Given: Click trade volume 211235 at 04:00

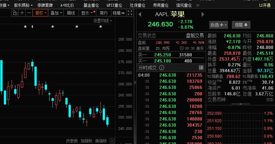Looking at the screenshot, I should pyautogui.click(x=194, y=75).
